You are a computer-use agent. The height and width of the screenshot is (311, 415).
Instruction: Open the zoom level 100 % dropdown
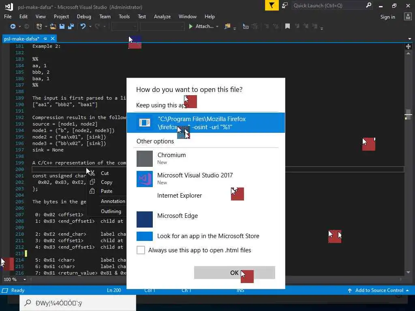25,279
